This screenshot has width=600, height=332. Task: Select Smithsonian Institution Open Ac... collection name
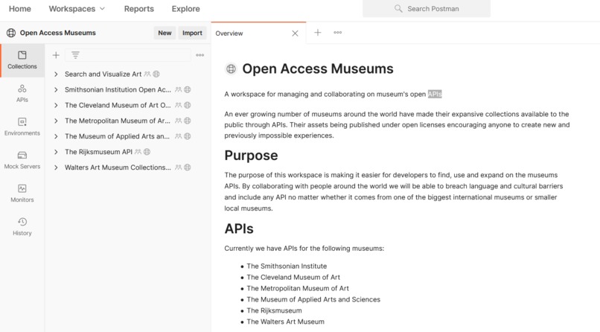(118, 89)
